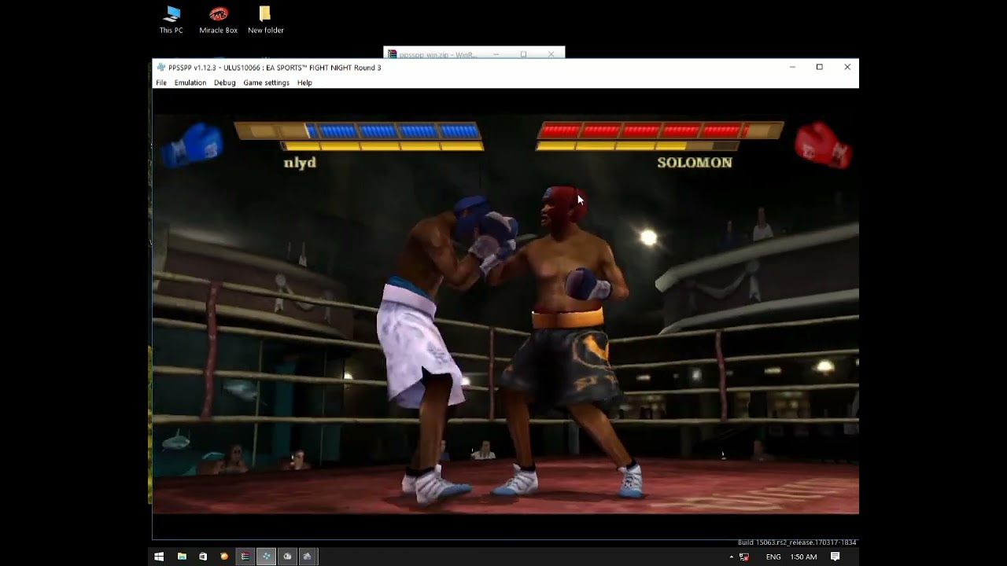Open the Firefox taskbar icon
The image size is (1007, 566).
coord(224,557)
